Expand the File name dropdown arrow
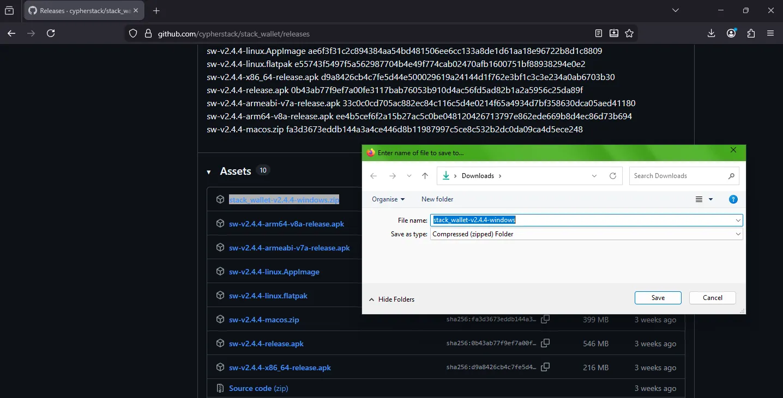Image resolution: width=783 pixels, height=398 pixels. (738, 221)
